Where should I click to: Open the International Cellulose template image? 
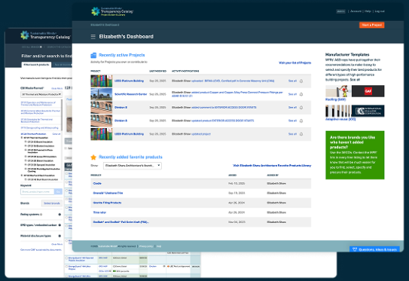pos(355,111)
